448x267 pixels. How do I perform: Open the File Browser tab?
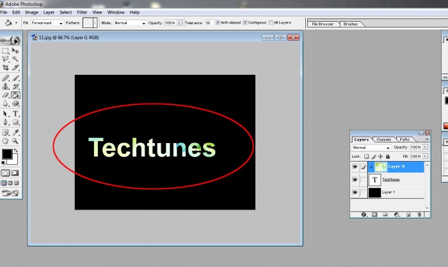(x=323, y=24)
